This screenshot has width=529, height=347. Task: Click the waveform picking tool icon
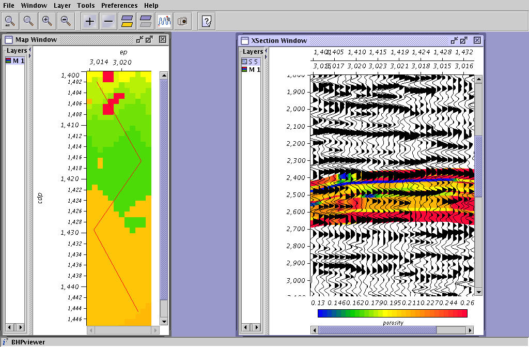point(164,21)
